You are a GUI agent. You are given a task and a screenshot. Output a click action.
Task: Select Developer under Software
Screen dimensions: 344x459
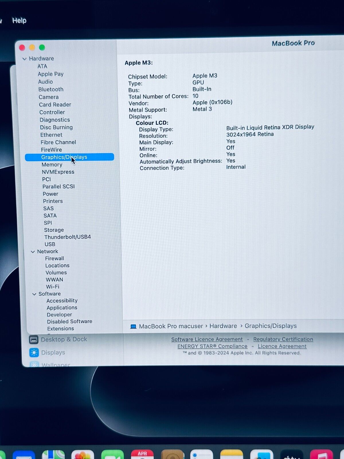[x=60, y=315]
